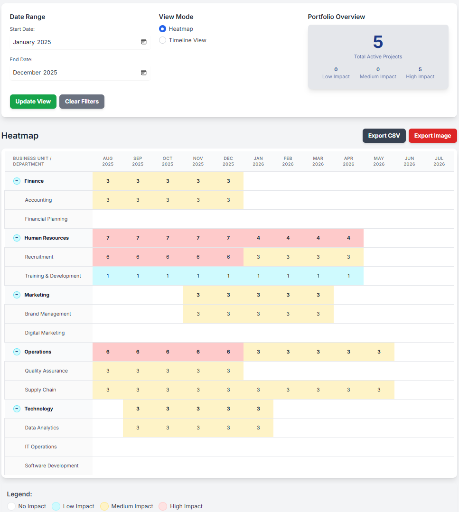Click the Clear Filters button
Screen dimensions: 459x512
pos(82,102)
